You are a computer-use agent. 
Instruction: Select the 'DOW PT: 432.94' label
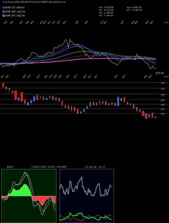15,16
